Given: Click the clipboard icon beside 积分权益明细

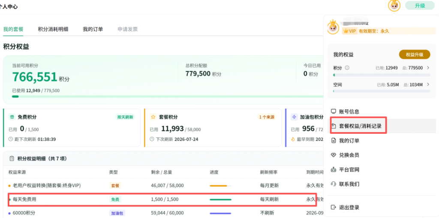Looking at the screenshot, I should (12, 159).
